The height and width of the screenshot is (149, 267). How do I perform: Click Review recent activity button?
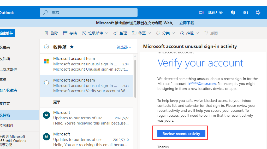point(181,134)
